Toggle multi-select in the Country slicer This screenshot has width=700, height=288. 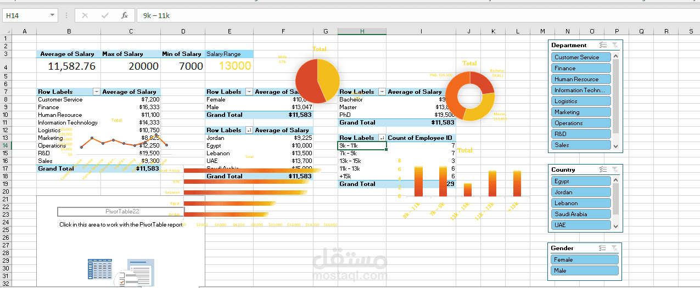pos(603,170)
